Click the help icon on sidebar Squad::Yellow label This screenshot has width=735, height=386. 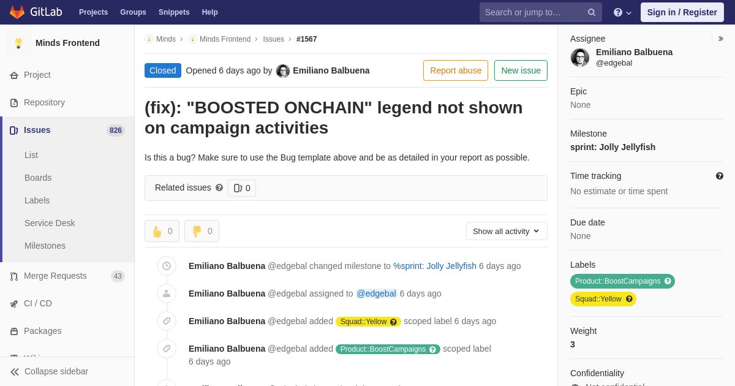(x=629, y=299)
